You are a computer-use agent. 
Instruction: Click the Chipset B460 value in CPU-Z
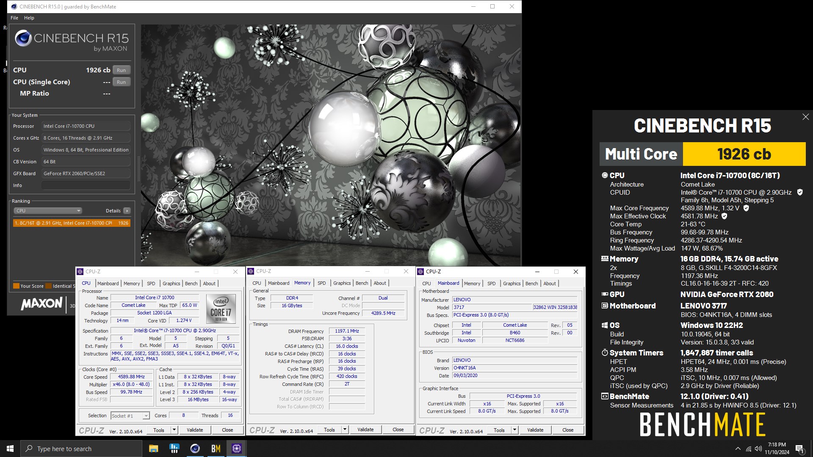pyautogui.click(x=515, y=333)
